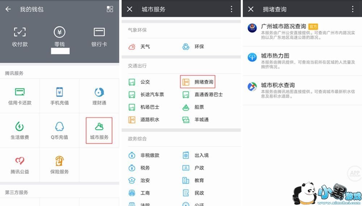Screen dimensions: 362x206
Task: Open 手机充值 phone top-up
Action: click(x=59, y=96)
